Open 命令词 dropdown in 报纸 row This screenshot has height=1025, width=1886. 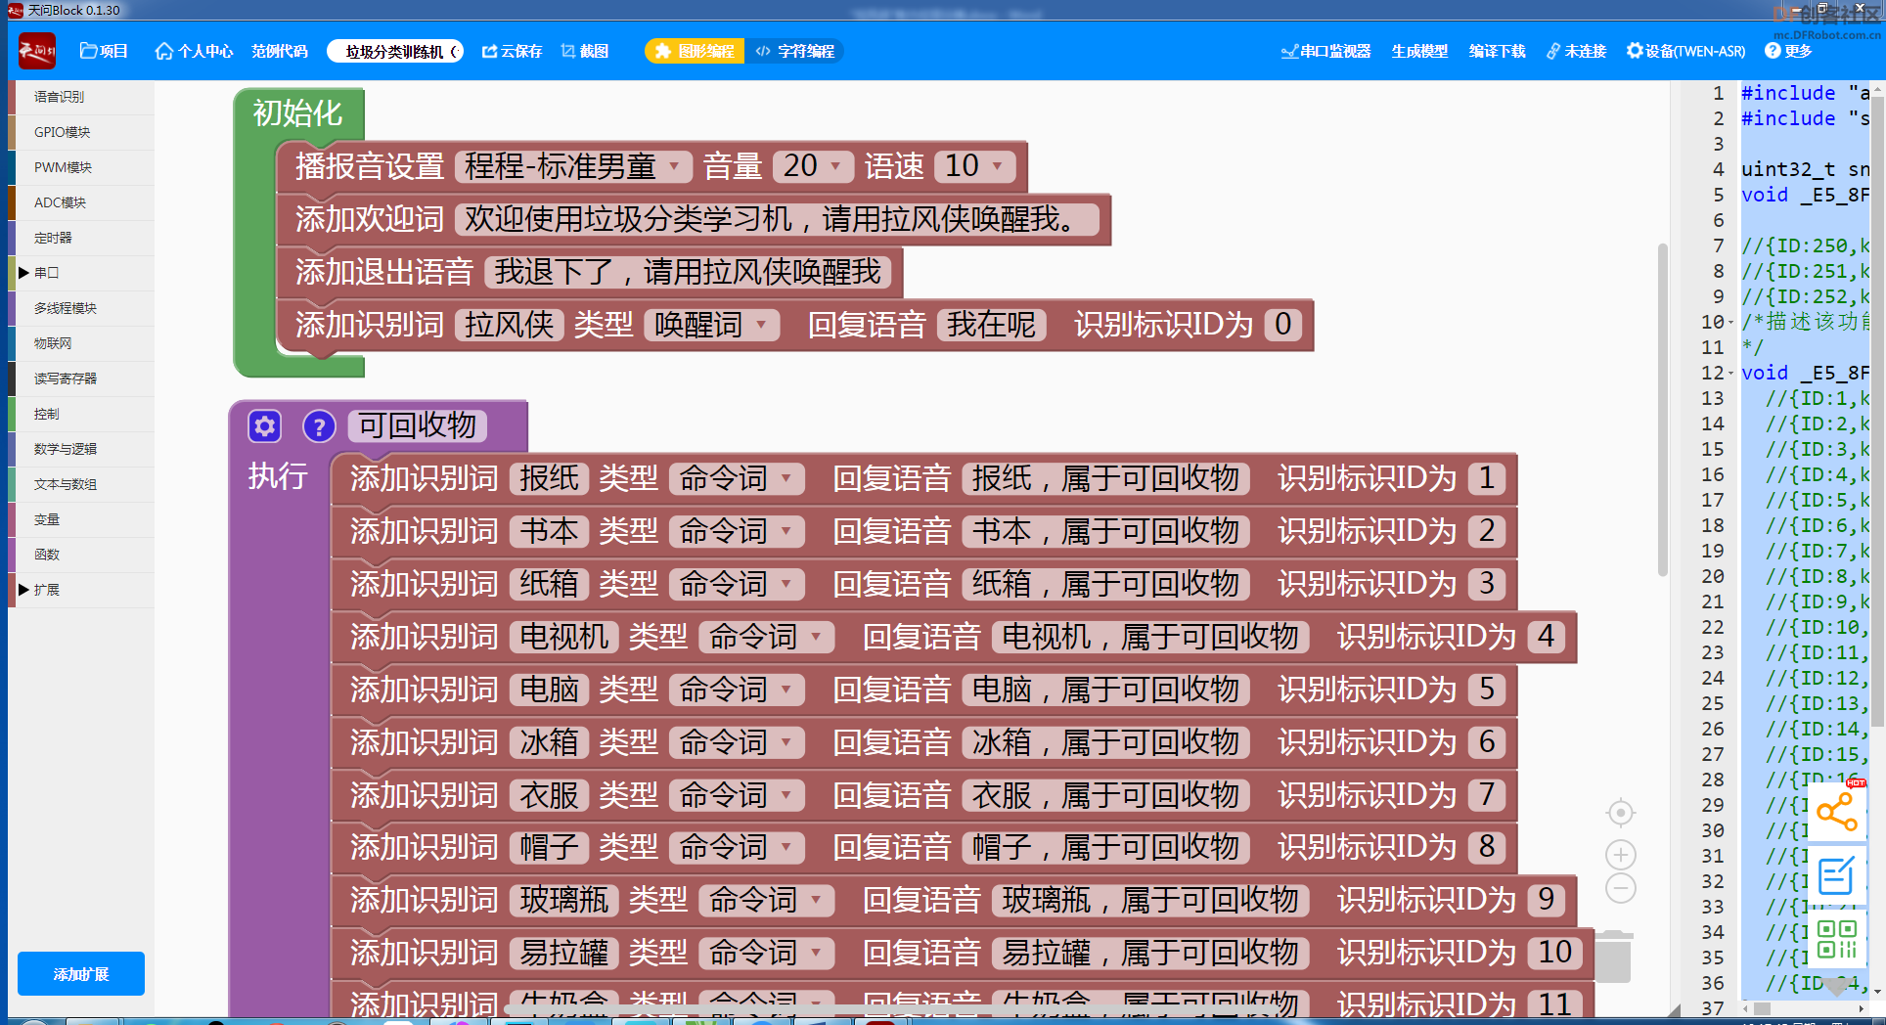(x=737, y=478)
